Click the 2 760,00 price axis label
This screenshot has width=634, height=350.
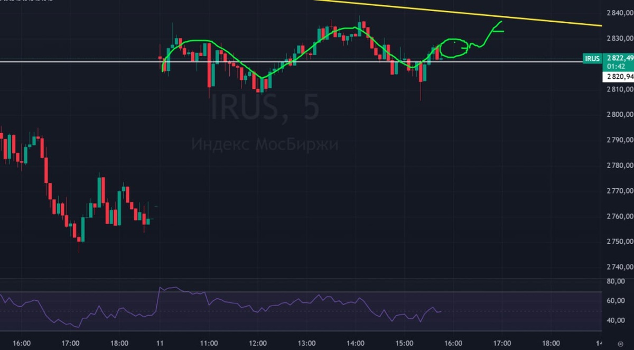click(x=619, y=216)
